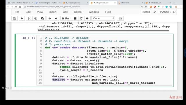
Task: Open the Edit menu
Action: point(28,12)
